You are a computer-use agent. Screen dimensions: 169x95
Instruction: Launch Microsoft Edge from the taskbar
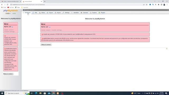point(36,93)
